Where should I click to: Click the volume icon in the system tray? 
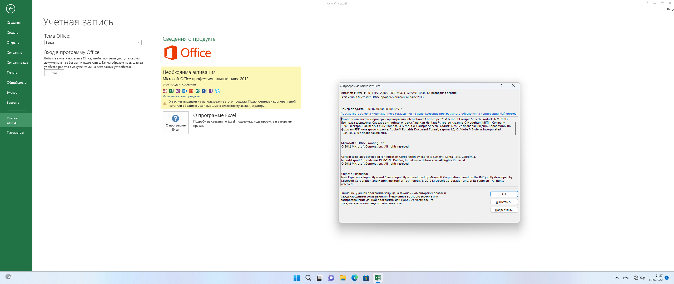point(642,278)
